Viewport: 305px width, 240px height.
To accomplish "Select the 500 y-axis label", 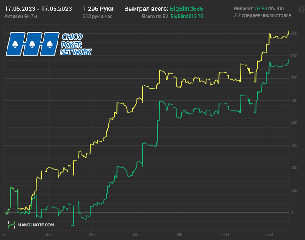I will (x=294, y=100).
